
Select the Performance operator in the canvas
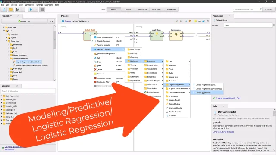(x=176, y=35)
